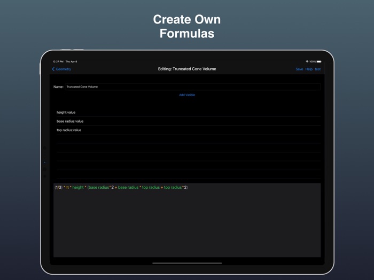Viewport: 374px width, 280px height.
Task: Go back to Geometry with the chevron
Action: pos(61,69)
